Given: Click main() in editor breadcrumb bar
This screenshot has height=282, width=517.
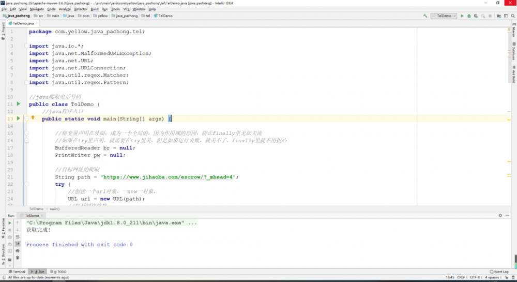Looking at the screenshot, I should click(55, 209).
